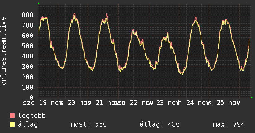Select the átlag legend label text
255x133 pixels.
pyautogui.click(x=28, y=124)
